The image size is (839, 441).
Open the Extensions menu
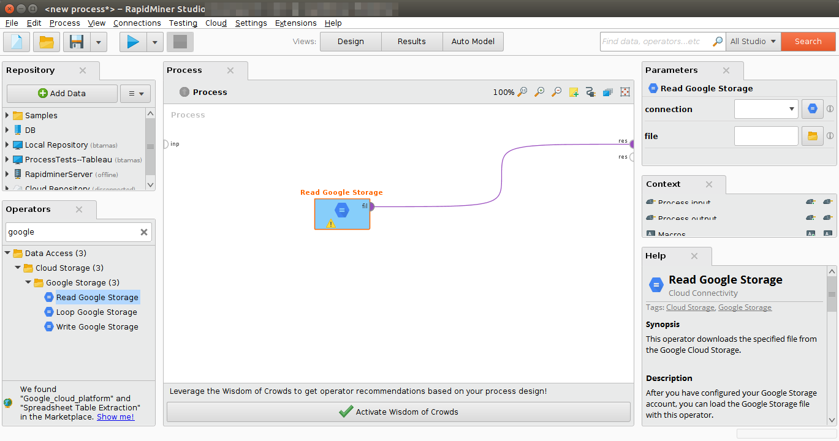pyautogui.click(x=296, y=23)
